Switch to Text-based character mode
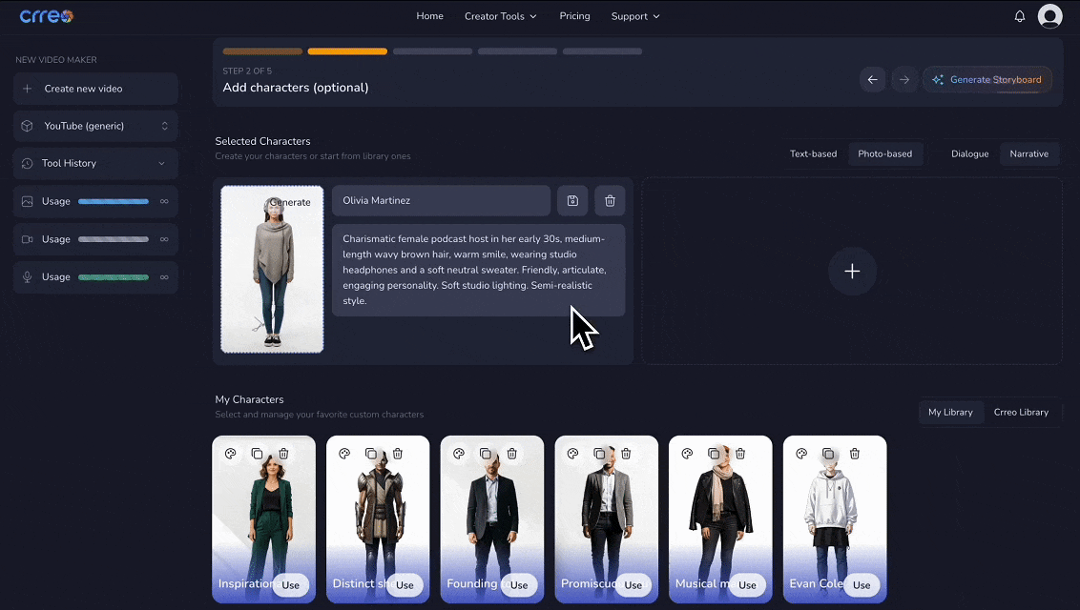The image size is (1080, 610). pyautogui.click(x=813, y=154)
